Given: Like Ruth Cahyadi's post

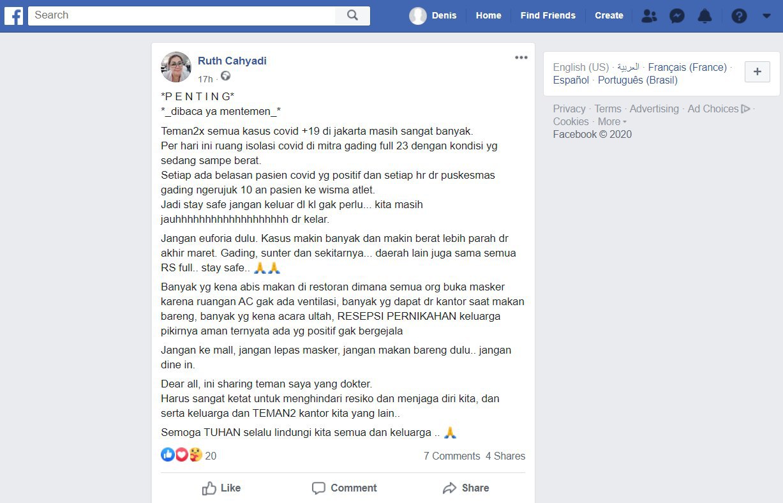Looking at the screenshot, I should pyautogui.click(x=221, y=488).
